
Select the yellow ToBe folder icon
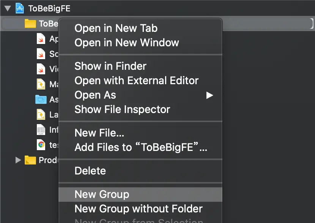[30, 24]
